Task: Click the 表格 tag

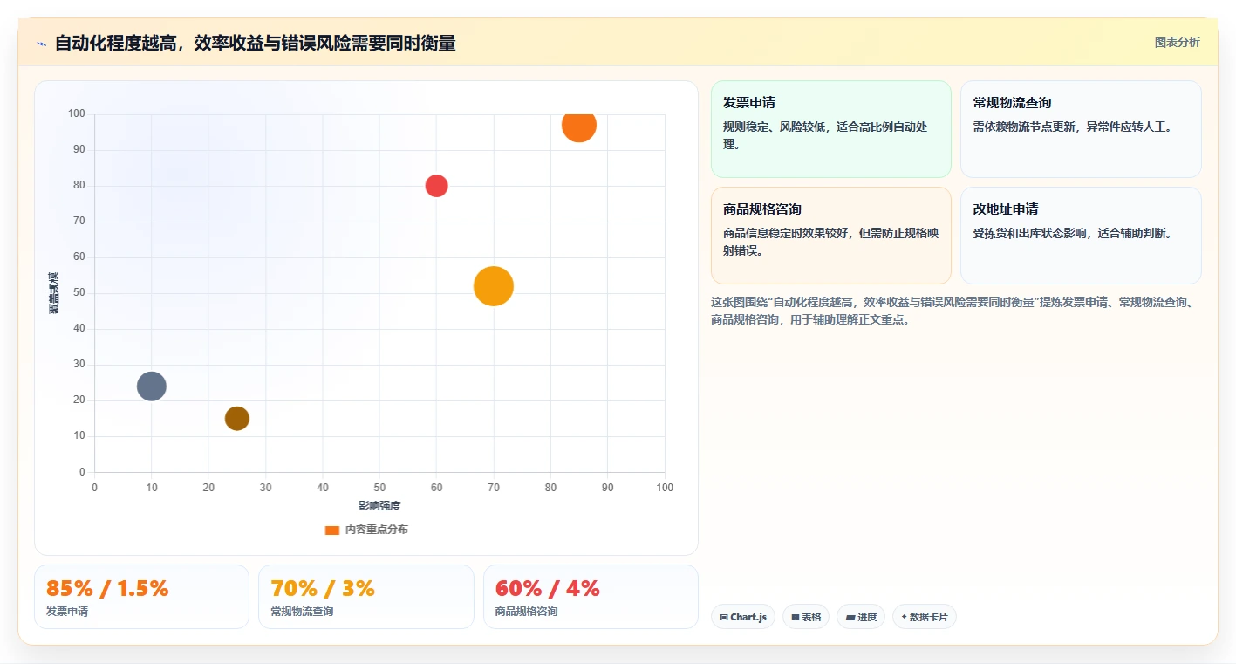Action: click(806, 617)
